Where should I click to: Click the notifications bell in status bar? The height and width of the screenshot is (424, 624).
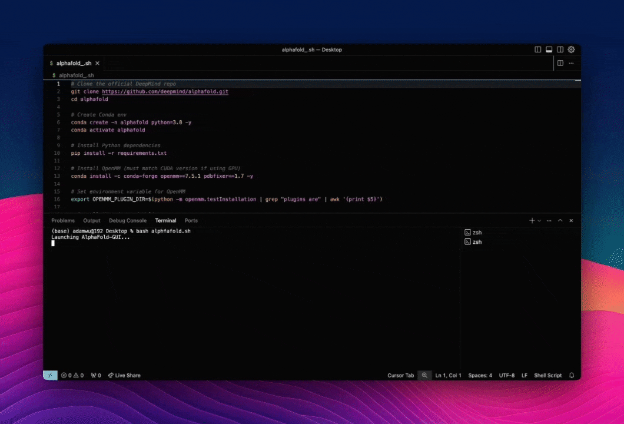[x=571, y=375]
